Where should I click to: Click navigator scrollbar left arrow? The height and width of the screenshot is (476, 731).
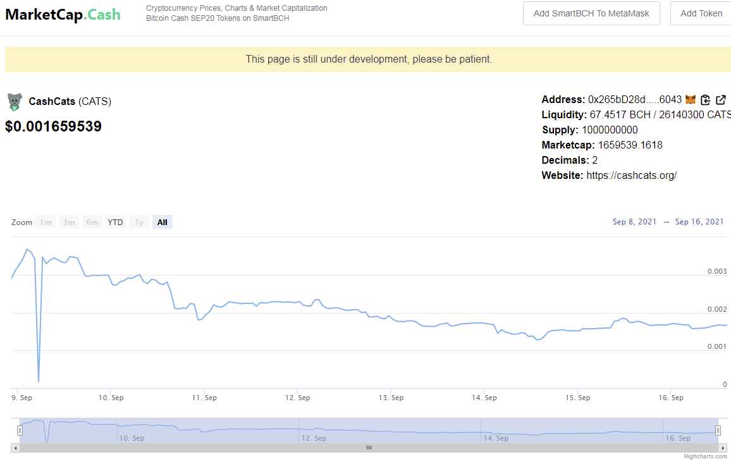click(15, 448)
